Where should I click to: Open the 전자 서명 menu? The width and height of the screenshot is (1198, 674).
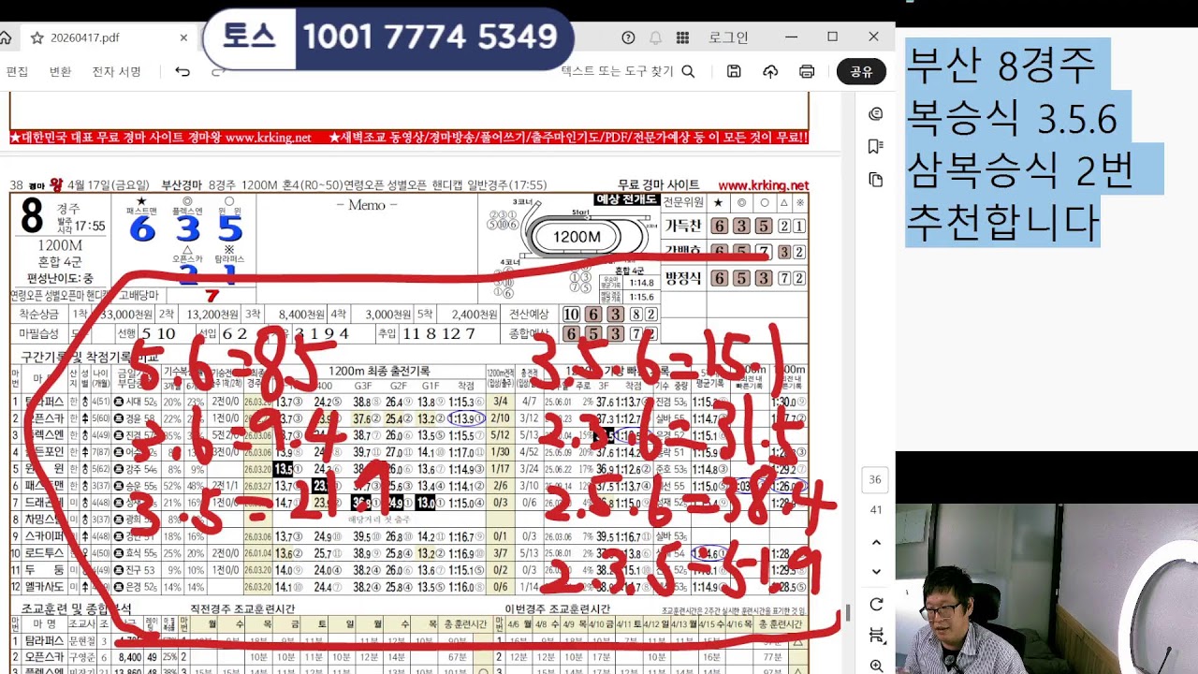116,72
